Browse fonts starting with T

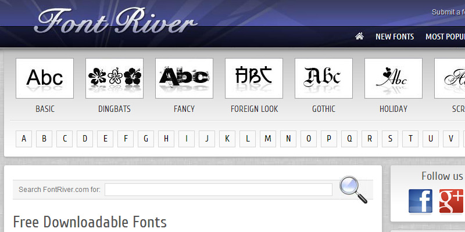410,139
